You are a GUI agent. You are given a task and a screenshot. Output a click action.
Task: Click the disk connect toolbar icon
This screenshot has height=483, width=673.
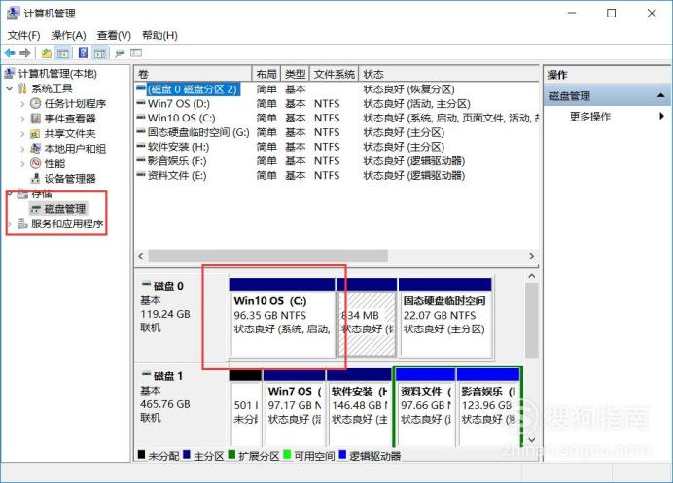pyautogui.click(x=121, y=53)
